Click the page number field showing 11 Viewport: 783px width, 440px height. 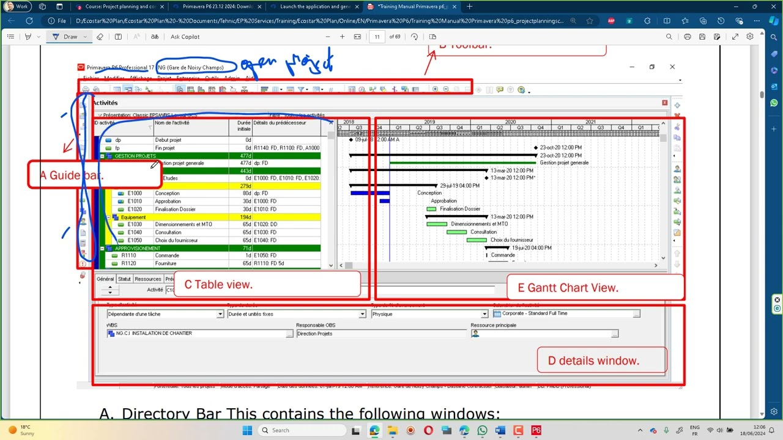(x=377, y=37)
